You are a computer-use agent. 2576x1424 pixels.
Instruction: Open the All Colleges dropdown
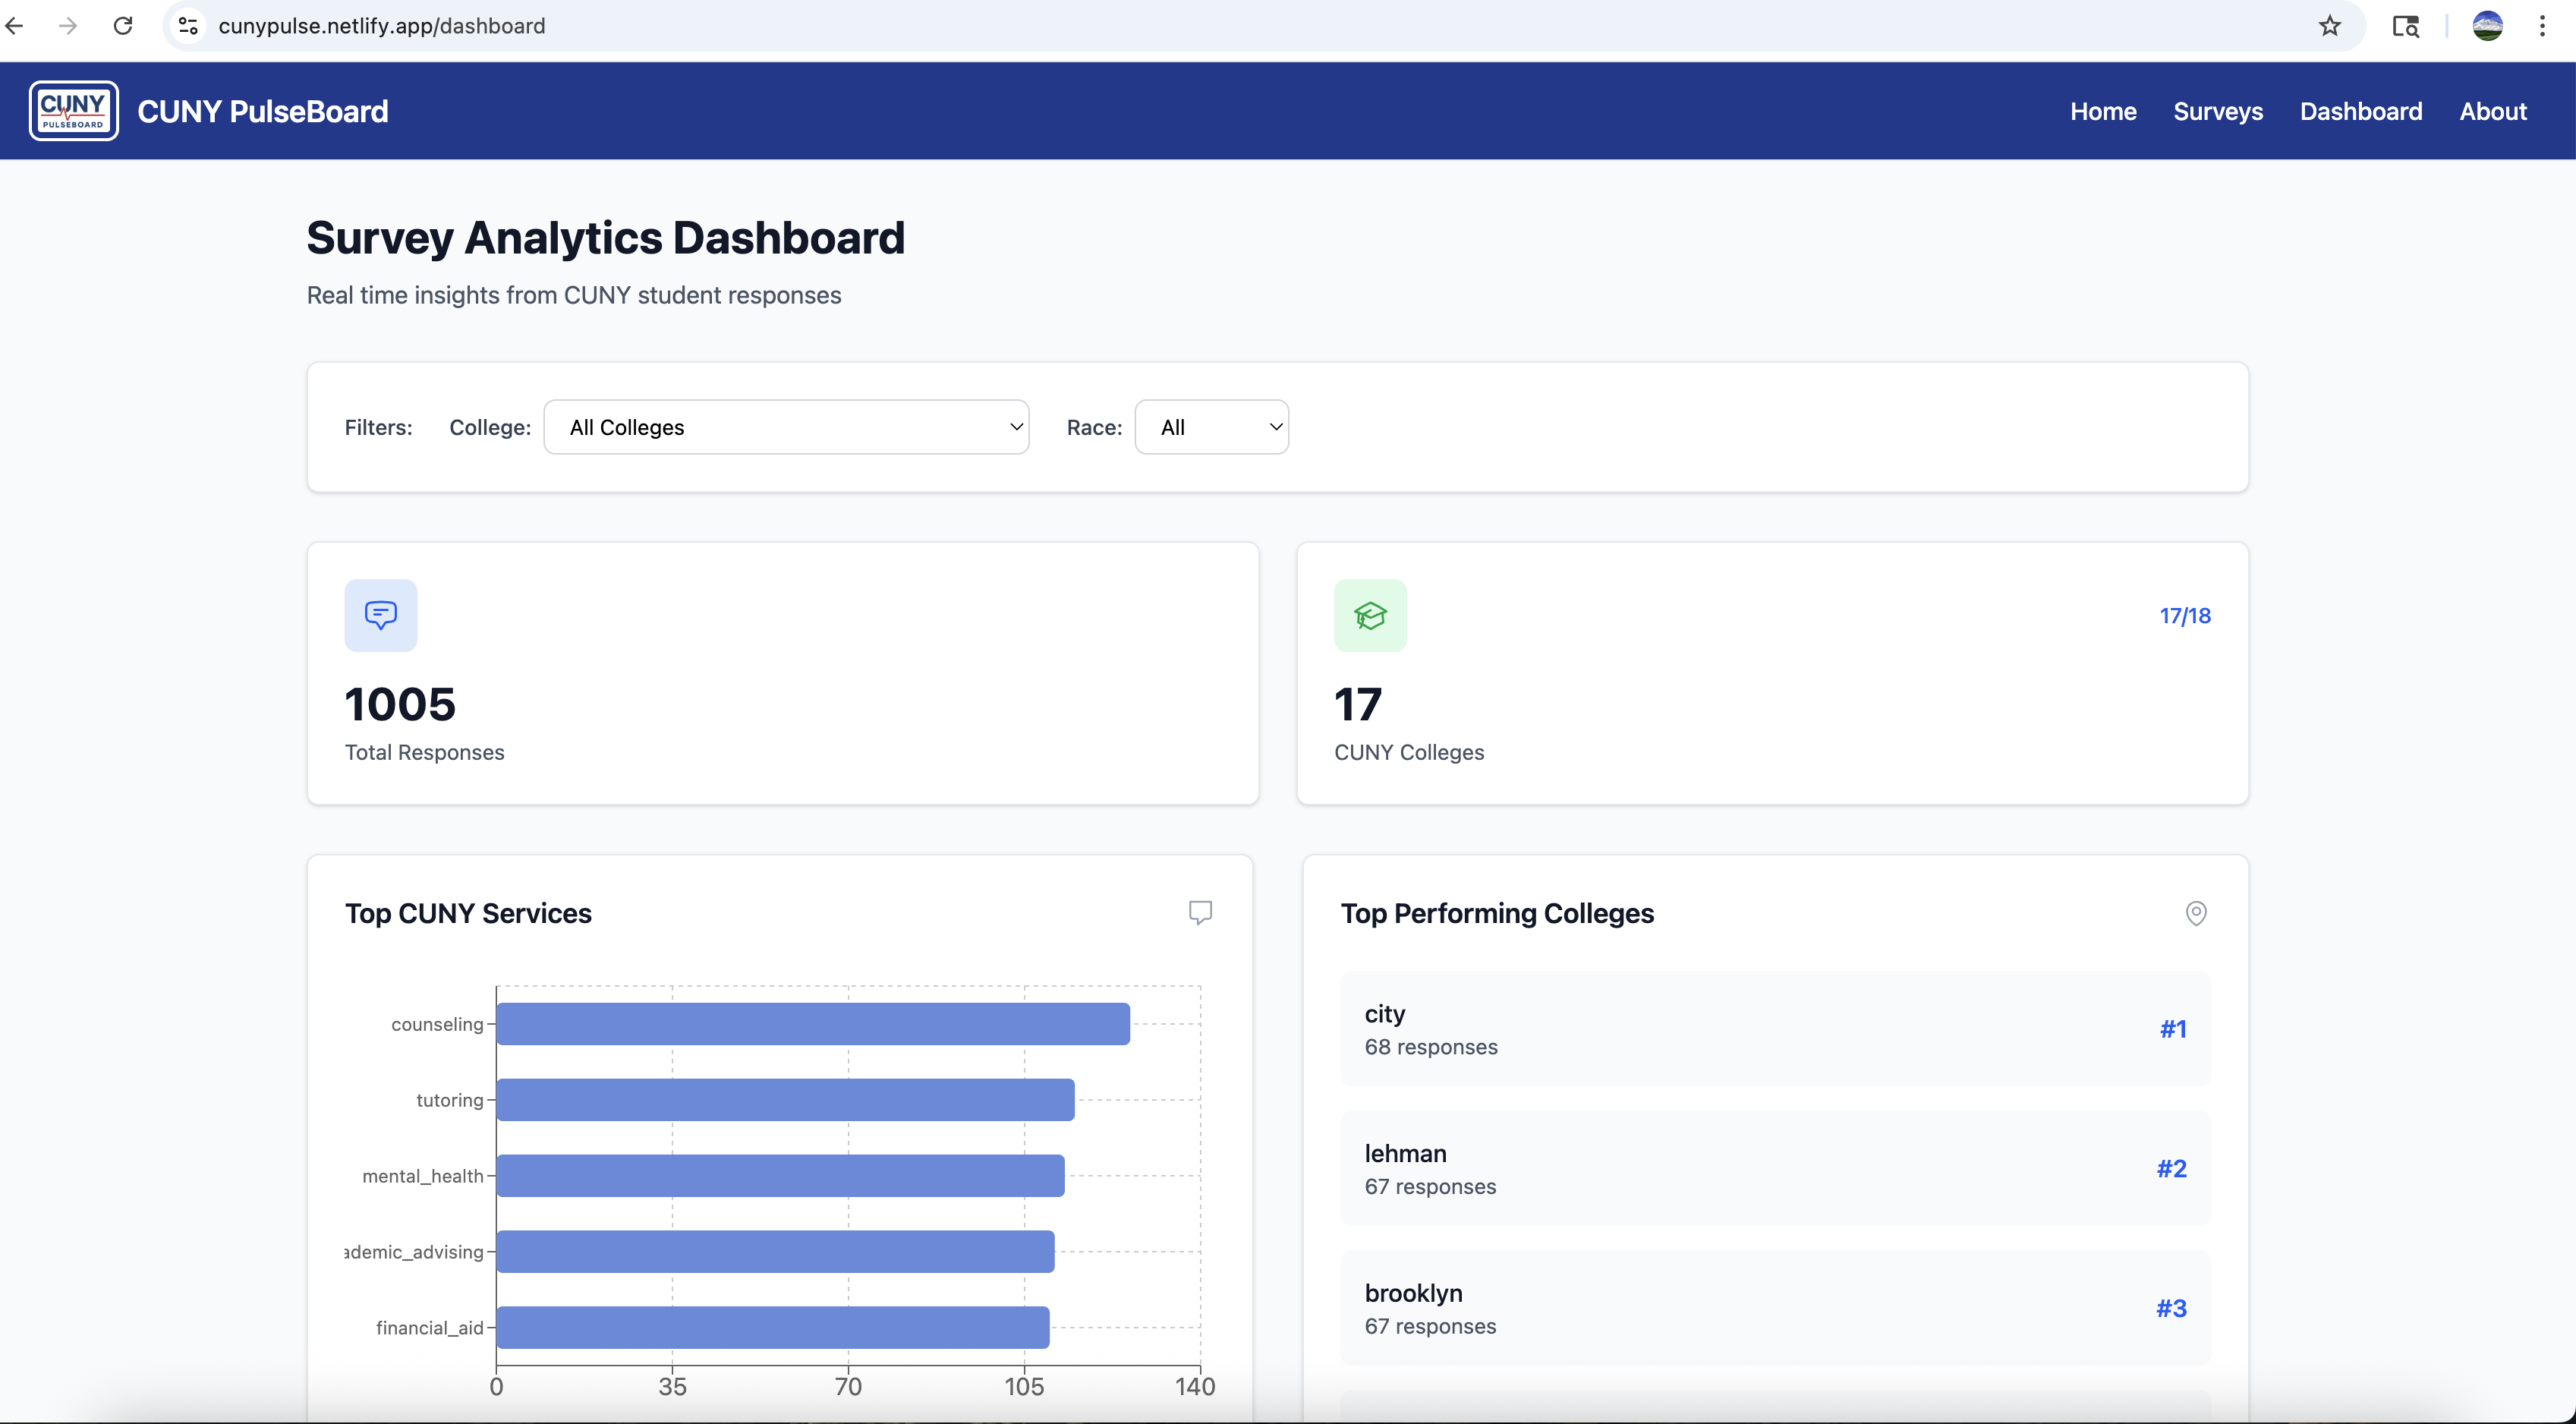786,427
